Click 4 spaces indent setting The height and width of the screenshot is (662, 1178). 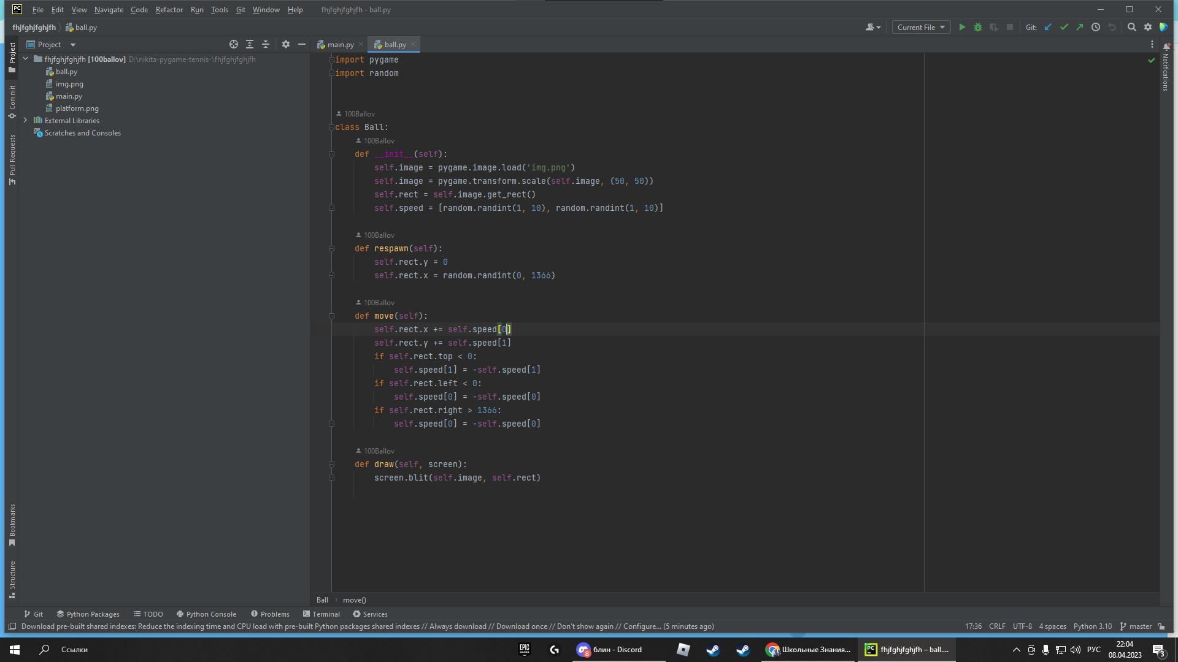coord(1052,626)
